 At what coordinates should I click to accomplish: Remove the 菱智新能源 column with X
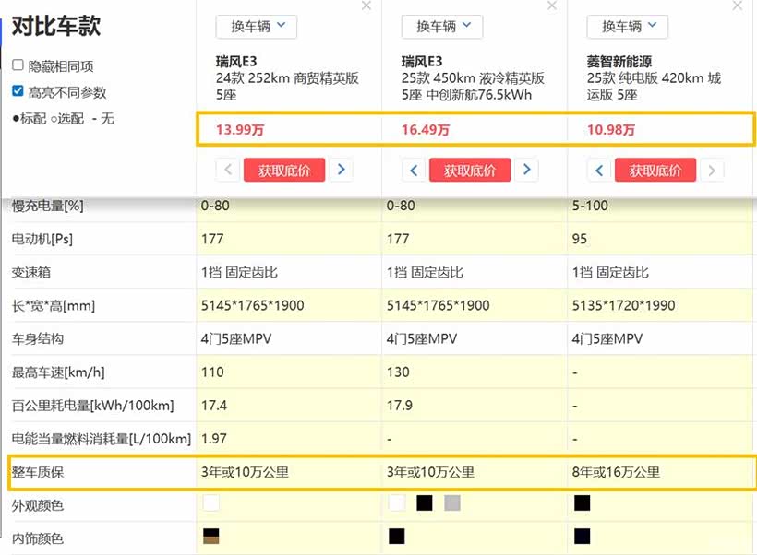[738, 6]
